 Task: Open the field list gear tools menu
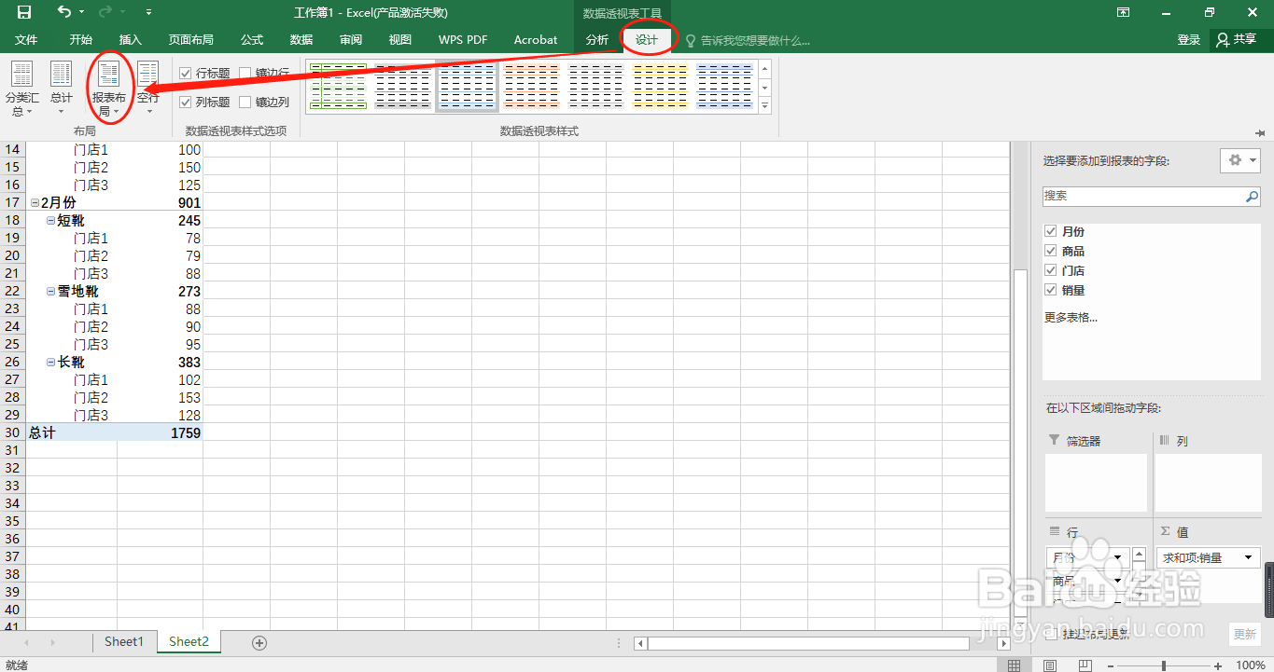(x=1240, y=160)
